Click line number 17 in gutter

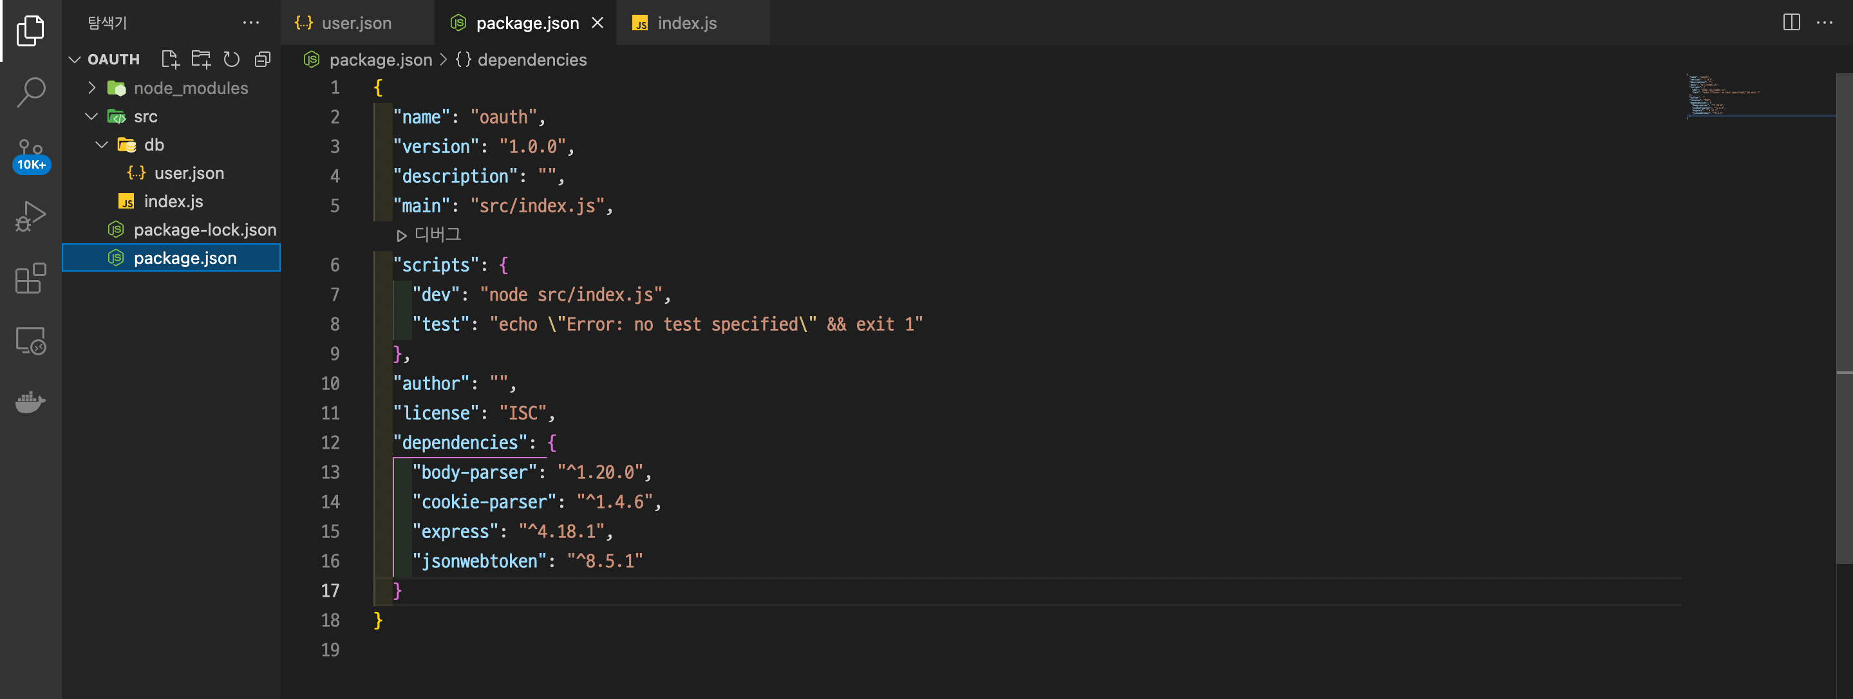click(330, 590)
